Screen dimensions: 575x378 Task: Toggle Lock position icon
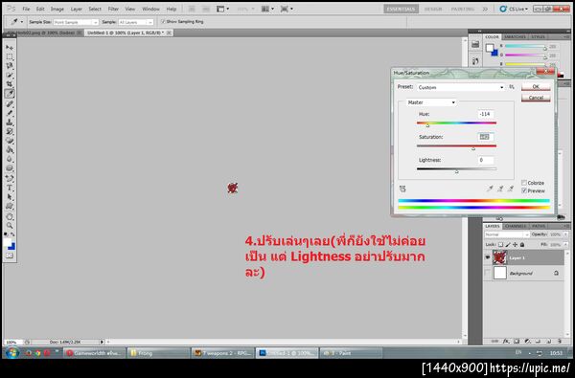515,245
